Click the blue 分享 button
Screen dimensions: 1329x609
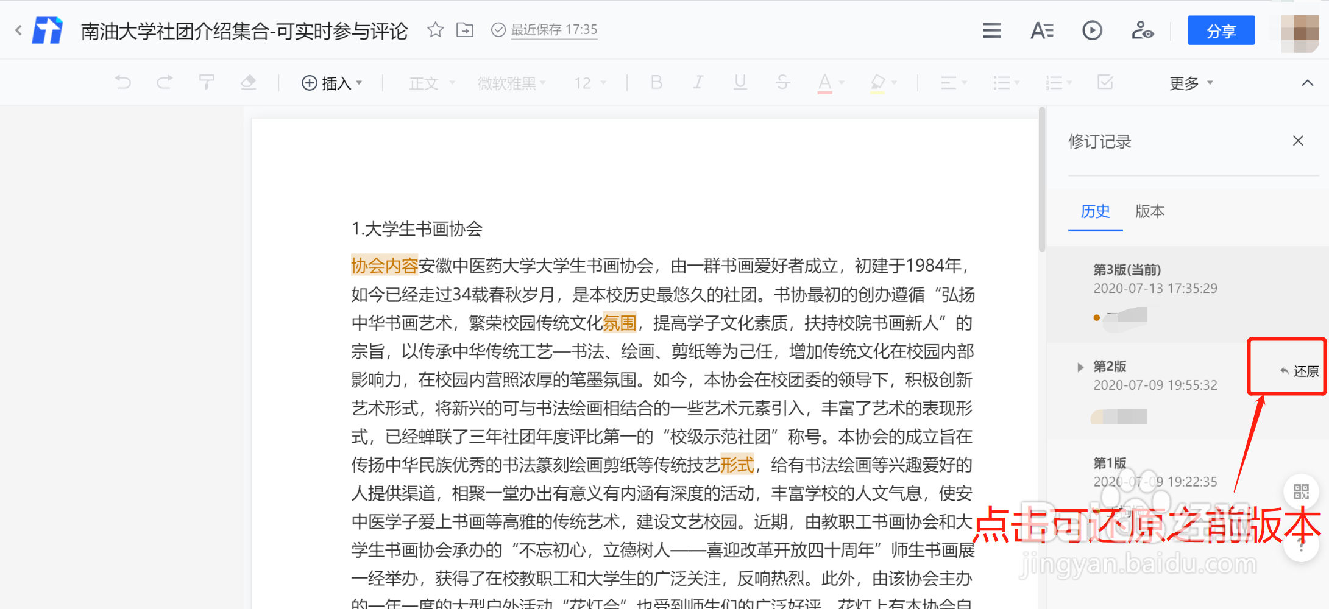point(1221,30)
